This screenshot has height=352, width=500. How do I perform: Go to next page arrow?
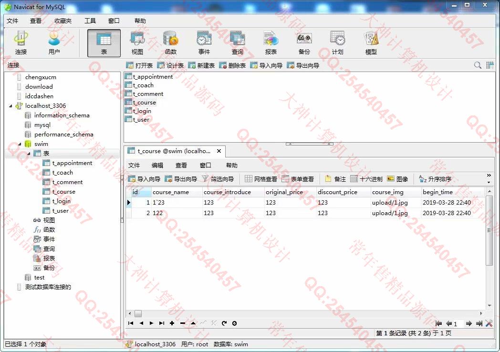point(469,324)
